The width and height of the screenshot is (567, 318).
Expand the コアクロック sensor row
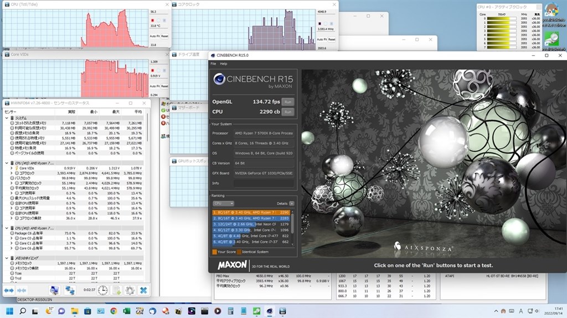coord(12,173)
